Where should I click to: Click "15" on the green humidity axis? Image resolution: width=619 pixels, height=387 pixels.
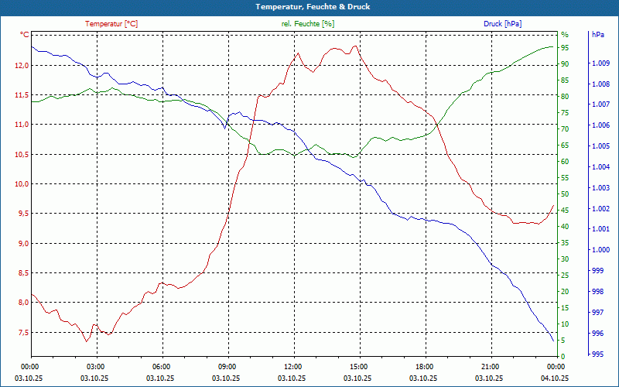coord(565,307)
